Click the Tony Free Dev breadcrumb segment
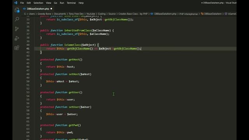This screenshot has width=249, height=140. pos(76,14)
